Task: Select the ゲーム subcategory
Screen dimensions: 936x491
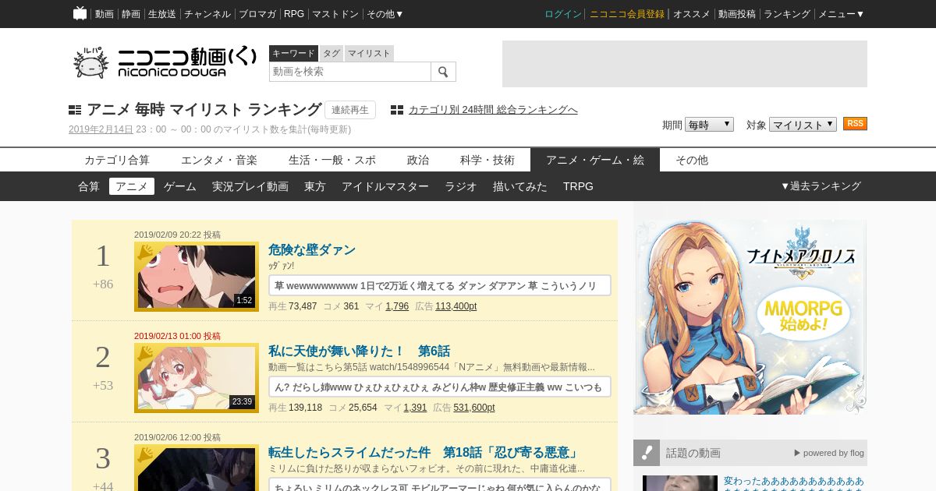Action: tap(180, 186)
